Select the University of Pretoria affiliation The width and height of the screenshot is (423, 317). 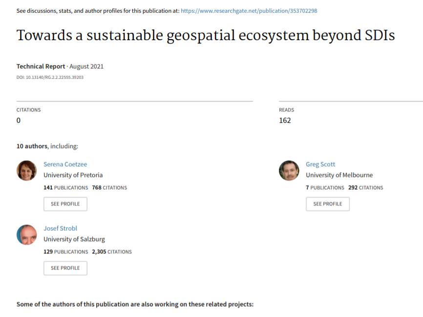coord(73,175)
